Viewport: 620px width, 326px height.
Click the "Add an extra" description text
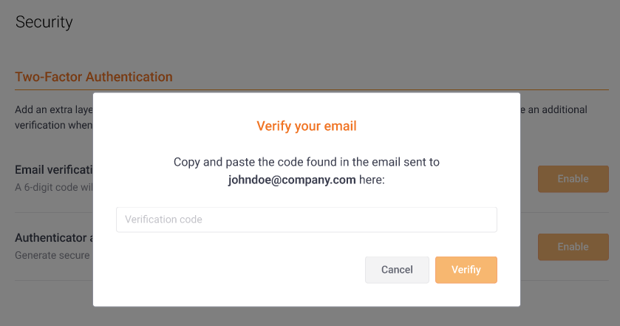(53, 109)
